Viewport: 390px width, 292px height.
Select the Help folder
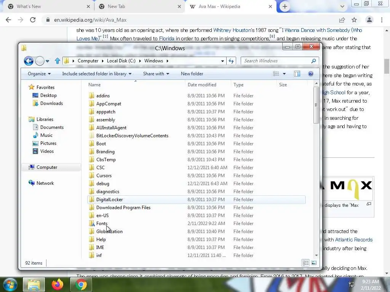(x=101, y=240)
